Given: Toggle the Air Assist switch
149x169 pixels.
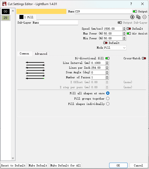Looking at the screenshot, I should coord(129,33).
